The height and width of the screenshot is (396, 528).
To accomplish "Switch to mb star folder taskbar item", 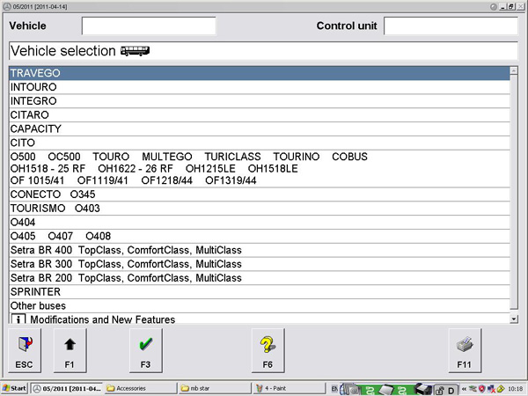I will click(x=215, y=388).
